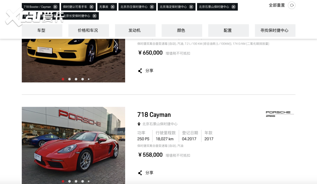
Task: Open the 价格和车况 filter menu
Action: [x=88, y=30]
